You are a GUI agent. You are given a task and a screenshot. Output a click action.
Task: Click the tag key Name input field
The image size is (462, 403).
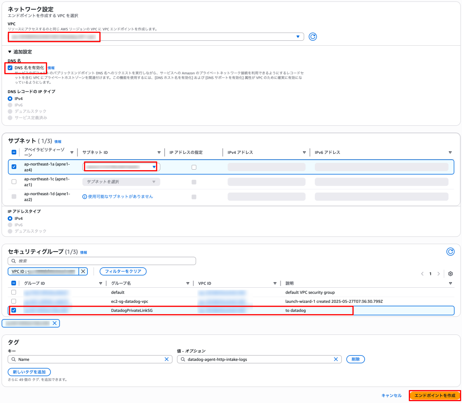pos(90,359)
